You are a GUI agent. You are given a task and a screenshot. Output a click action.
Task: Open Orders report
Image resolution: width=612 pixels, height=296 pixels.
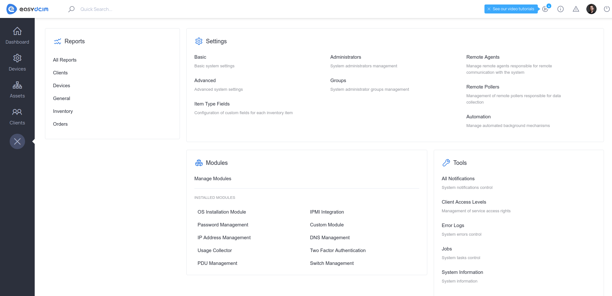pos(60,124)
